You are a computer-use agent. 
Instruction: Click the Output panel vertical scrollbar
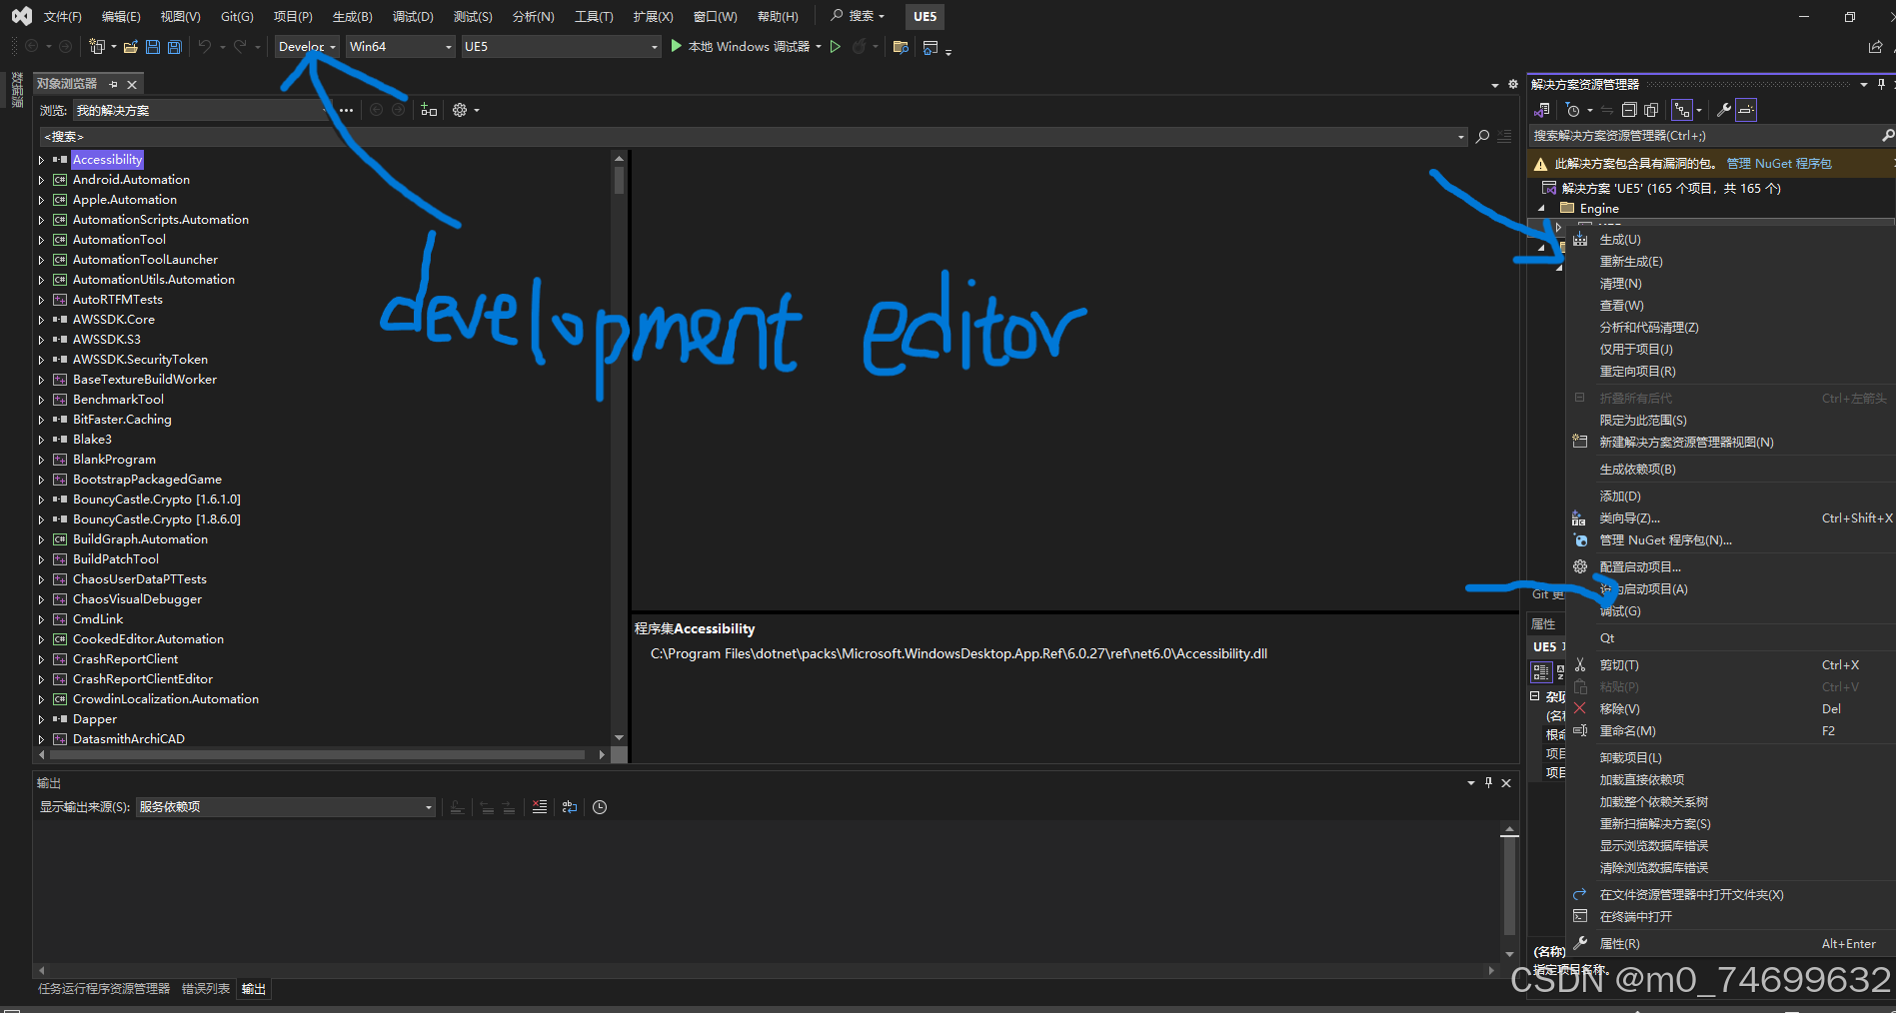point(1509,891)
